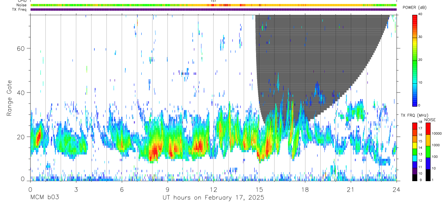The height and width of the screenshot is (205, 446).
Task: Pick the green segment of the NOISE color bar
Action: [x=428, y=151]
